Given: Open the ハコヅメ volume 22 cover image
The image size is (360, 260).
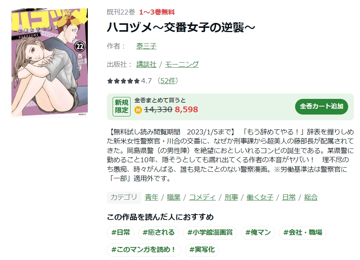Looking at the screenshot, I should (x=50, y=63).
